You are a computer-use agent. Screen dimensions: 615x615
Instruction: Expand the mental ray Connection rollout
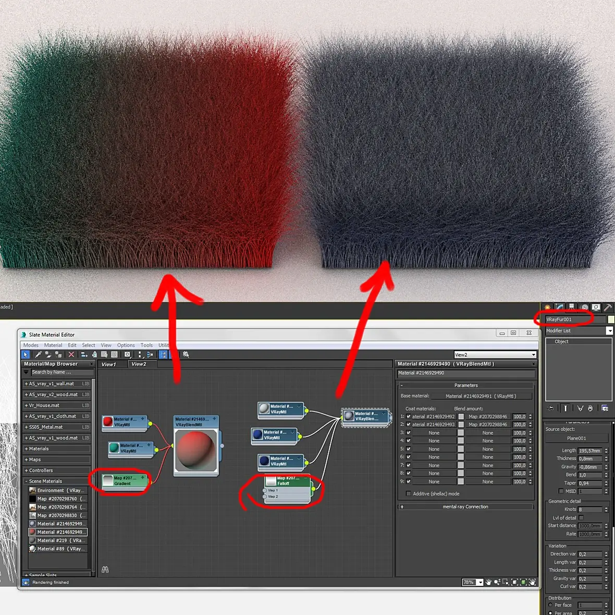[465, 507]
